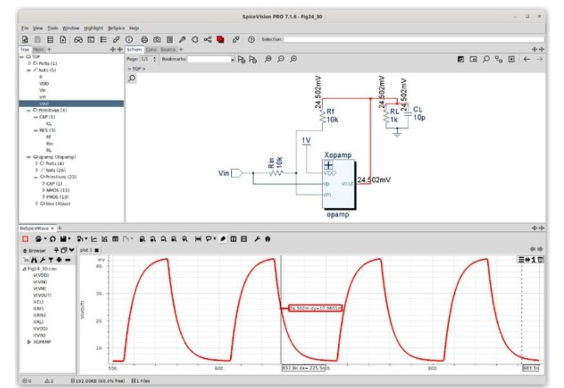The height and width of the screenshot is (388, 564).
Task: Close the plot 1 tab
Action: click(x=96, y=250)
